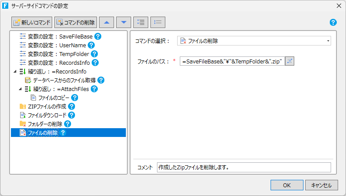The height and width of the screenshot is (196, 346).
Task: Click the database icon of データベースからのファイル取得
Action: [28, 80]
